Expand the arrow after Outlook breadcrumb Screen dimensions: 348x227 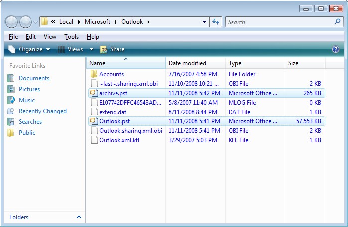[x=149, y=22]
